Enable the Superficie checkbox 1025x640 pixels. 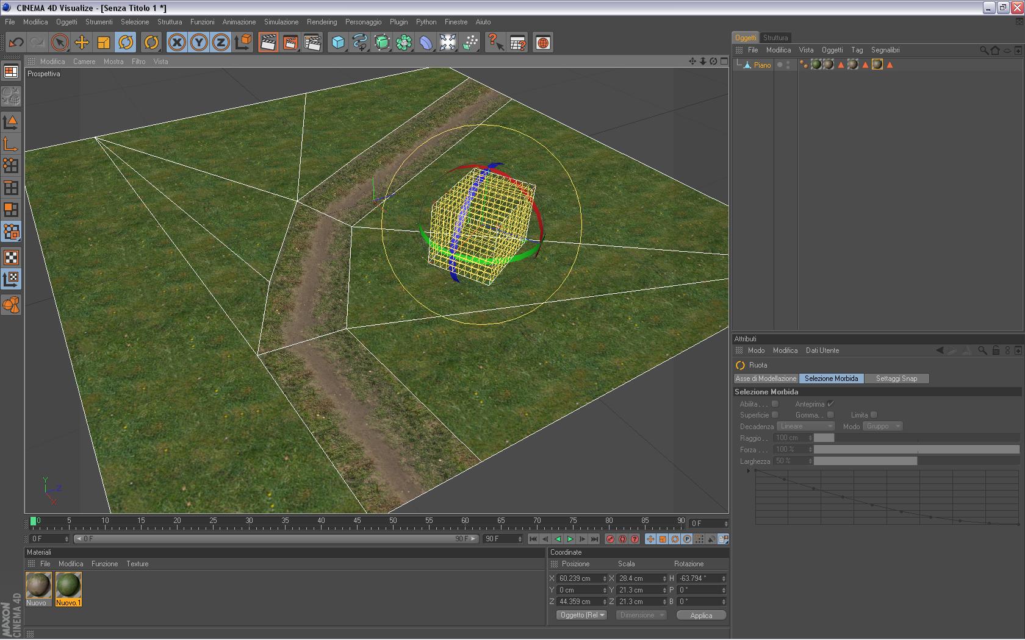tap(775, 415)
